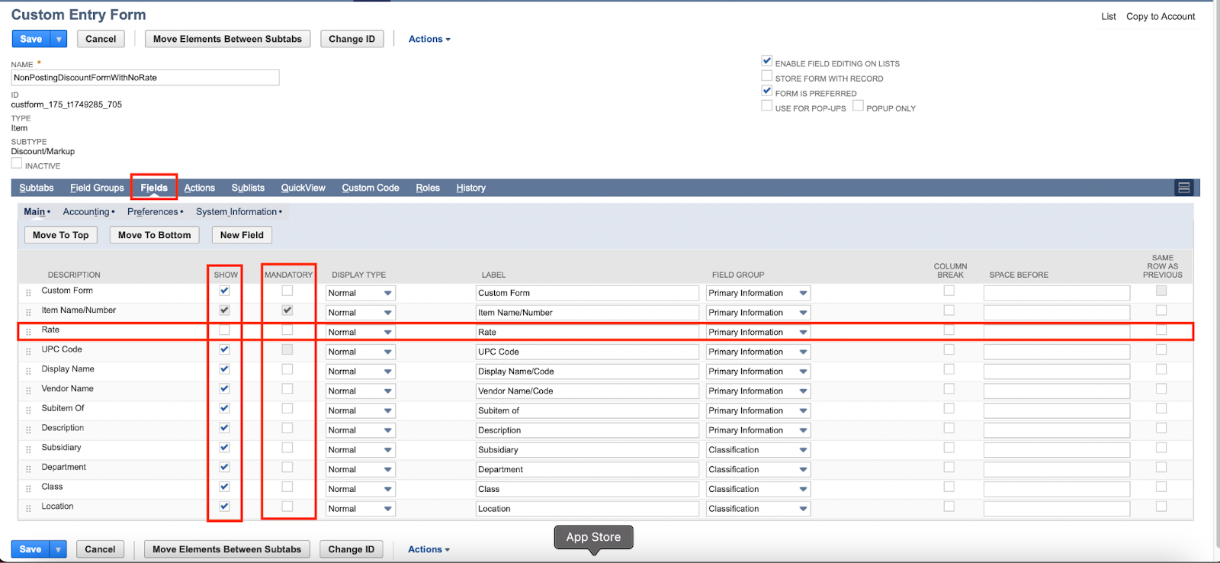Click the expand-all icon on the tab bar
This screenshot has height=563, width=1220.
pyautogui.click(x=1183, y=188)
